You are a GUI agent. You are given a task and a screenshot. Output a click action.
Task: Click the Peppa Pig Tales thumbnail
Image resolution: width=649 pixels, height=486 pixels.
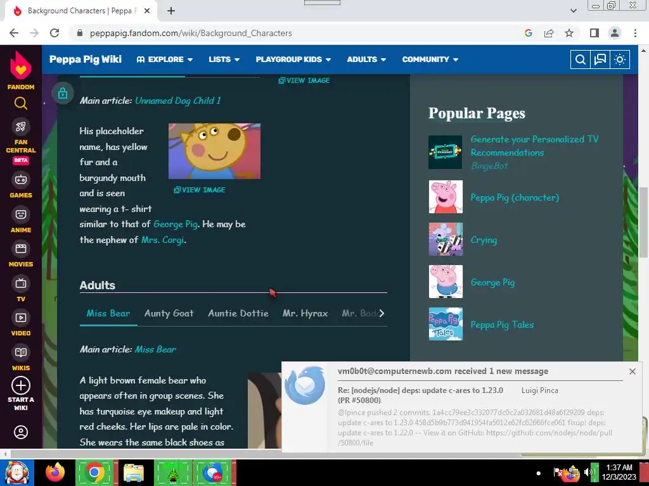tap(446, 324)
